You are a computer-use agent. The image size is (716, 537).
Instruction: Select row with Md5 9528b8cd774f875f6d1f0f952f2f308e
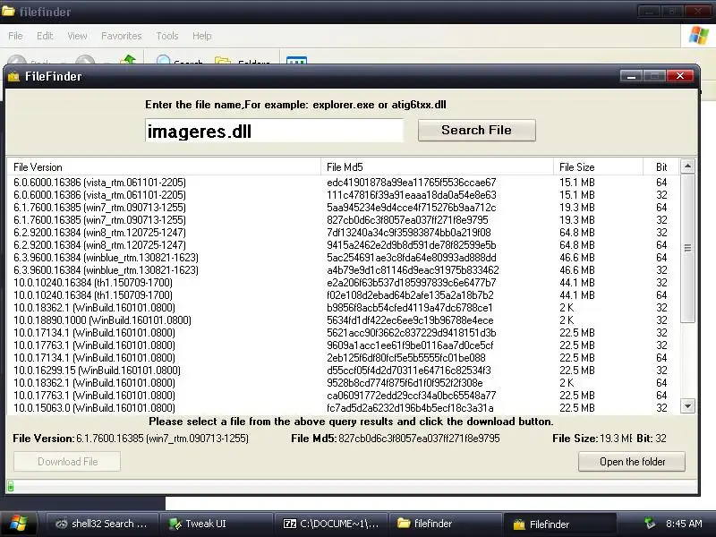click(x=343, y=383)
